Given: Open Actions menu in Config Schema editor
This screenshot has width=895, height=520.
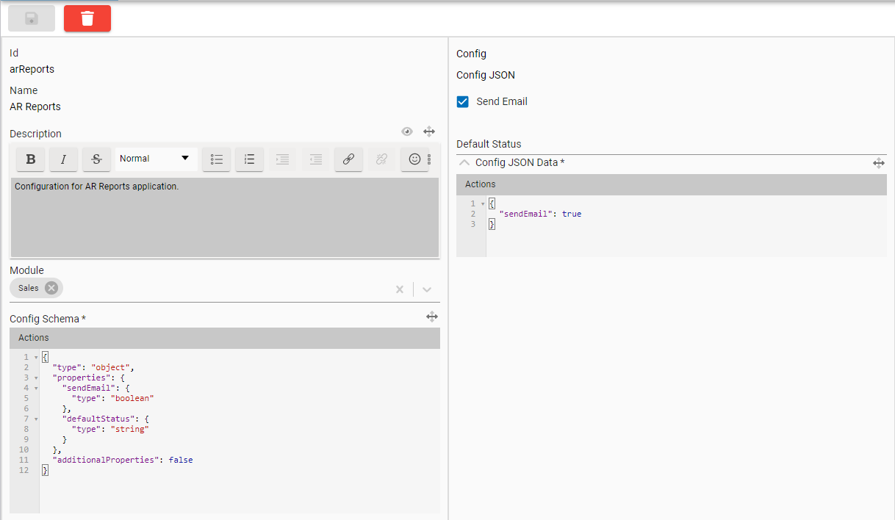Looking at the screenshot, I should point(34,338).
